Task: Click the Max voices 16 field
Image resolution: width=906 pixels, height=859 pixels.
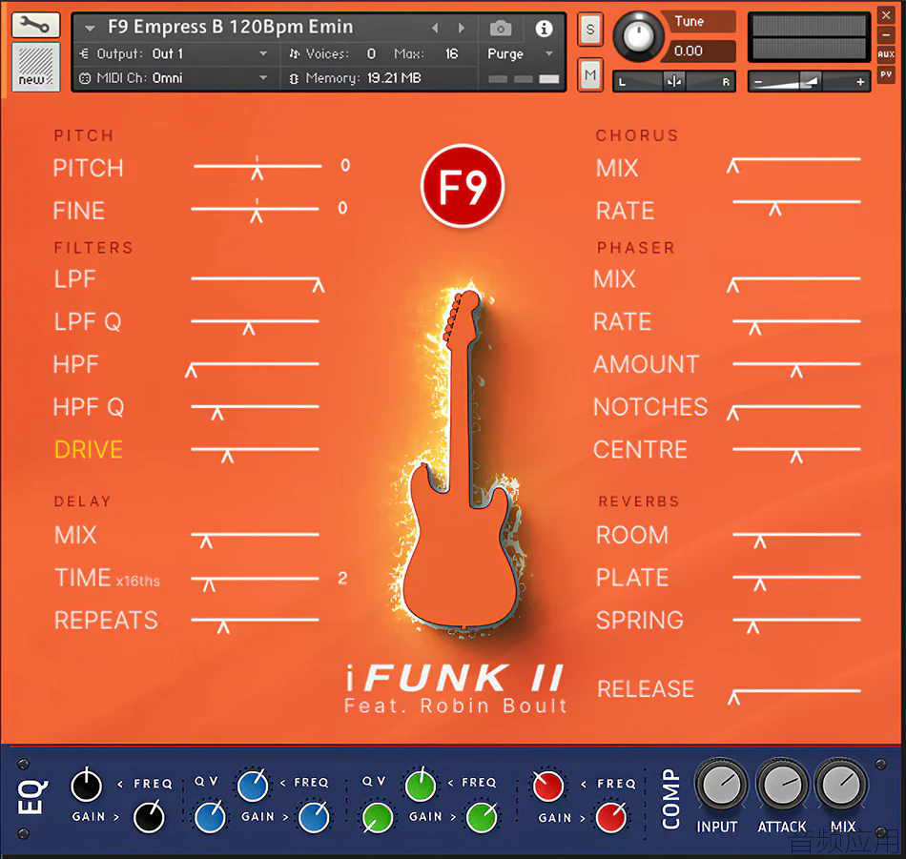Action: pos(451,53)
